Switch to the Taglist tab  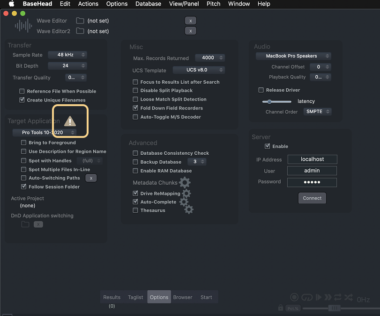(135, 297)
